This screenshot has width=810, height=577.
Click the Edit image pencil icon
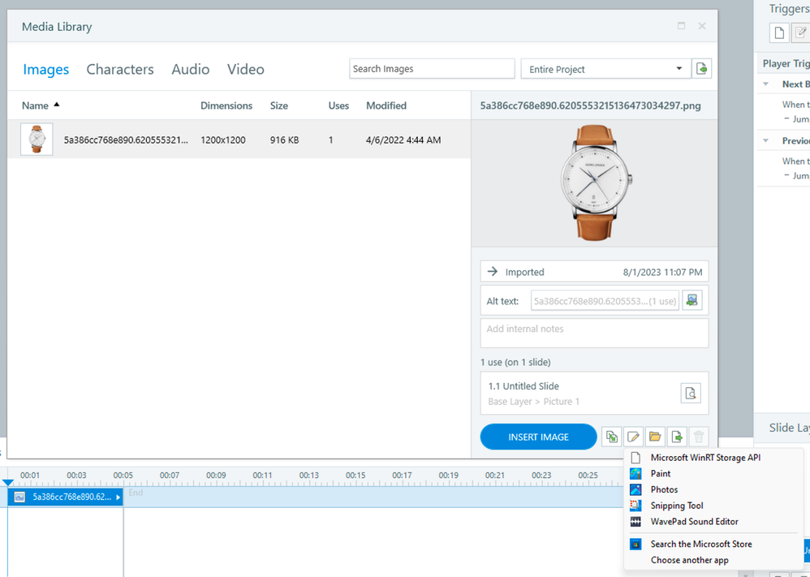point(633,437)
